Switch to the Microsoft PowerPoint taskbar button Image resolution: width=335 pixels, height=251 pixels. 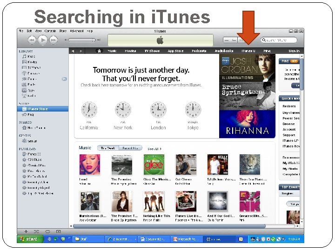click(187, 239)
